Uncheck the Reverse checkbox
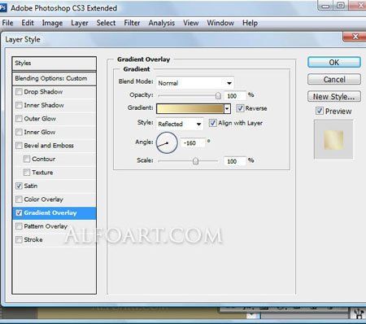 click(x=240, y=108)
